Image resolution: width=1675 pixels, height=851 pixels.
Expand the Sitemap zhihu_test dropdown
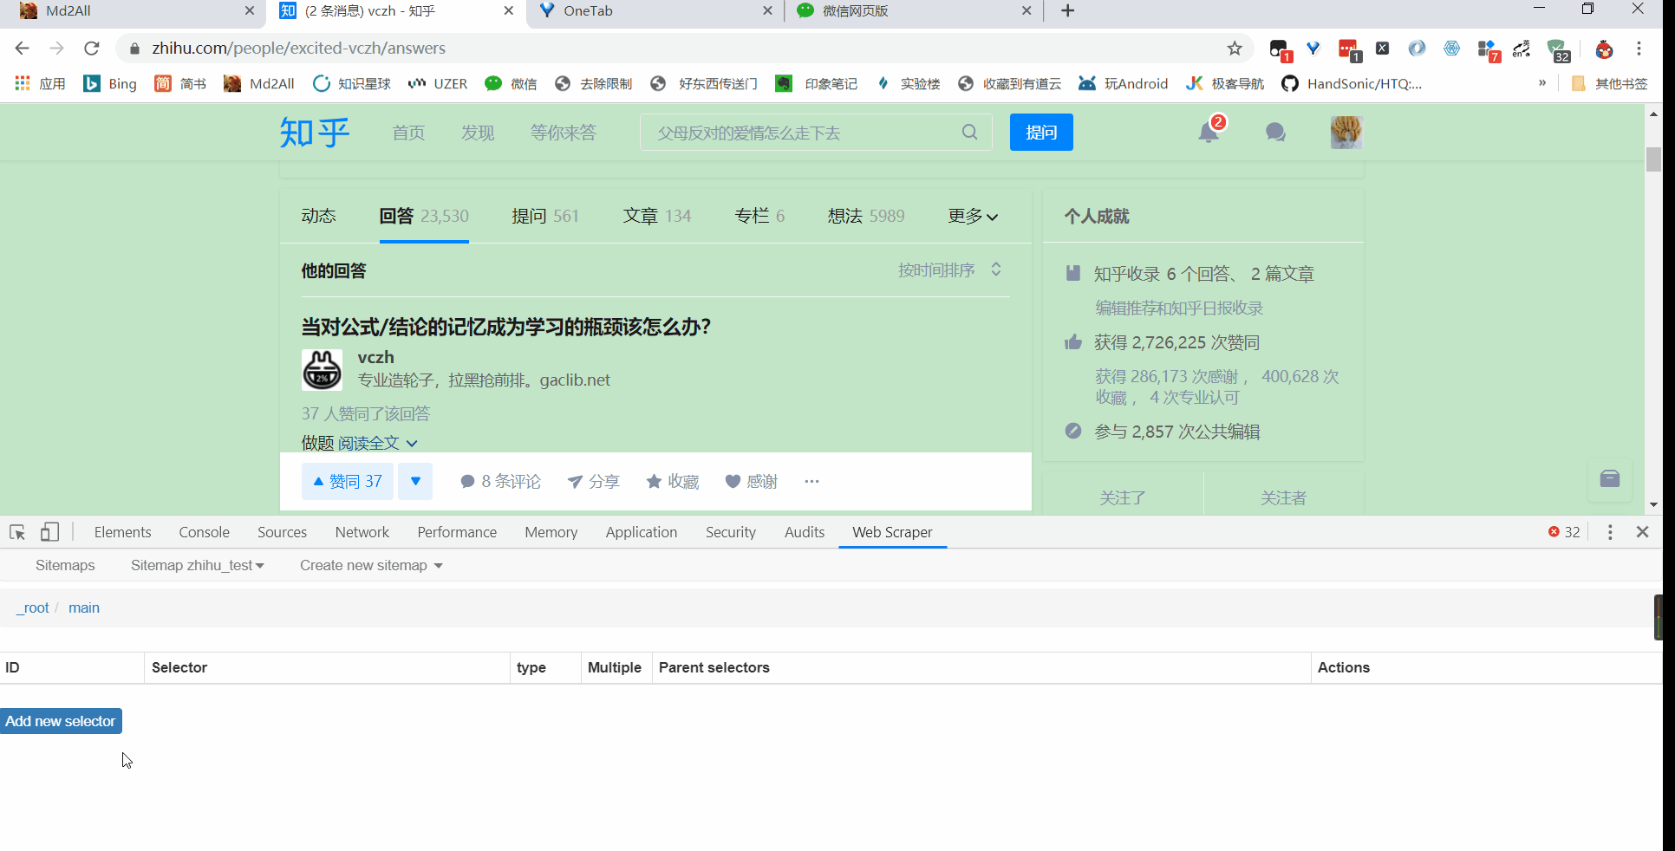(198, 565)
